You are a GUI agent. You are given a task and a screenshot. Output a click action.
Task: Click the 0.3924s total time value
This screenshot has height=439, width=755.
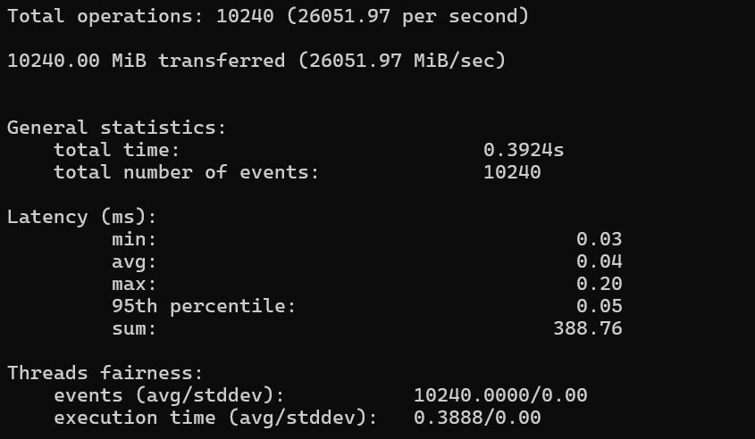pyautogui.click(x=524, y=150)
